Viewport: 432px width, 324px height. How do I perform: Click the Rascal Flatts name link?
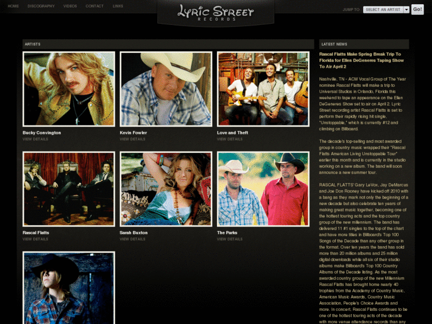click(x=36, y=232)
